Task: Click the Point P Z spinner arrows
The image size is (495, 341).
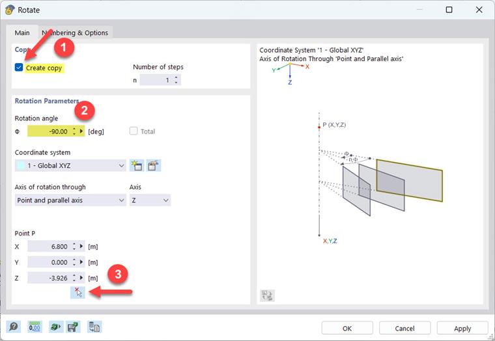Action: [74, 278]
